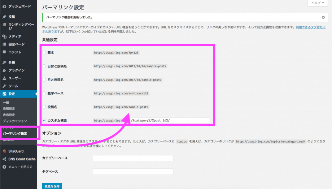Select the 基本 permalink radio button
This screenshot has width=332, height=189.
pyautogui.click(x=44, y=53)
